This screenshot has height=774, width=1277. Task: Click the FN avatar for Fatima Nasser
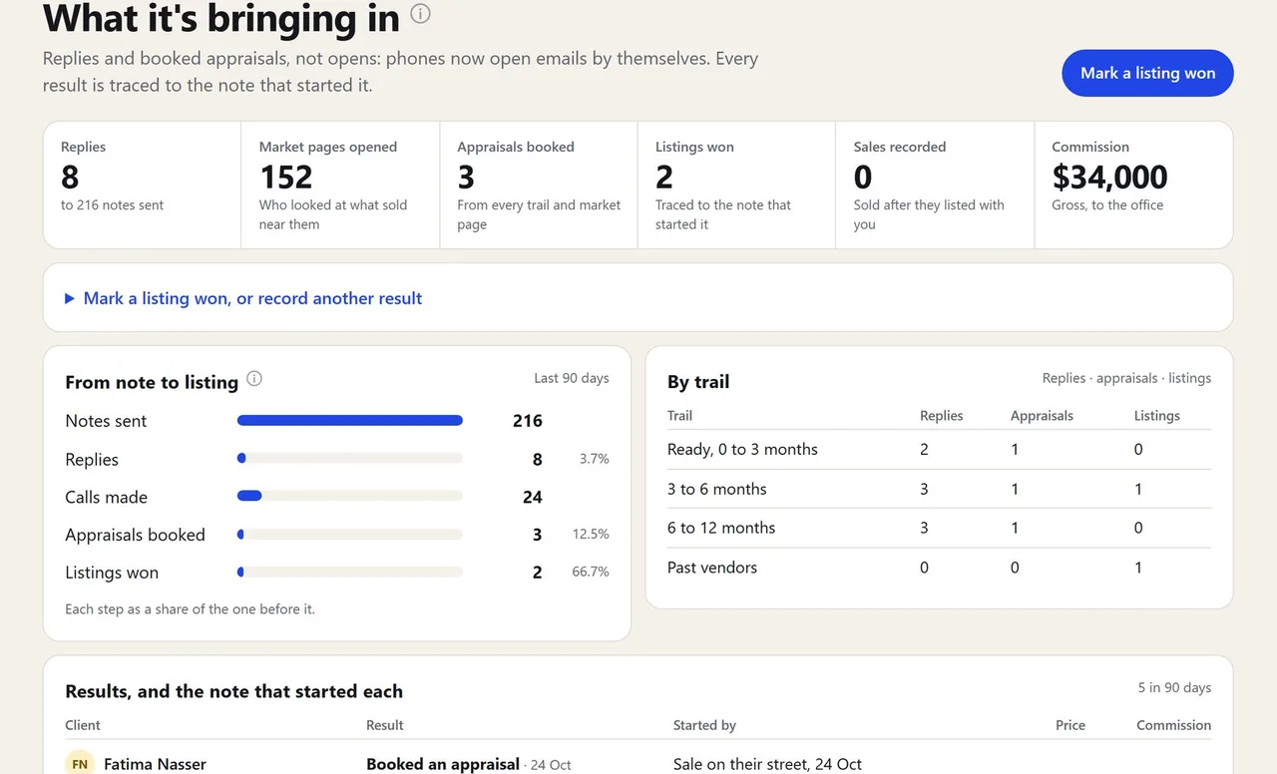click(80, 764)
